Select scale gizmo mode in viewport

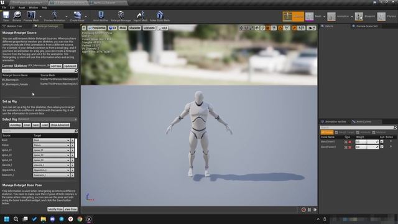251,28
